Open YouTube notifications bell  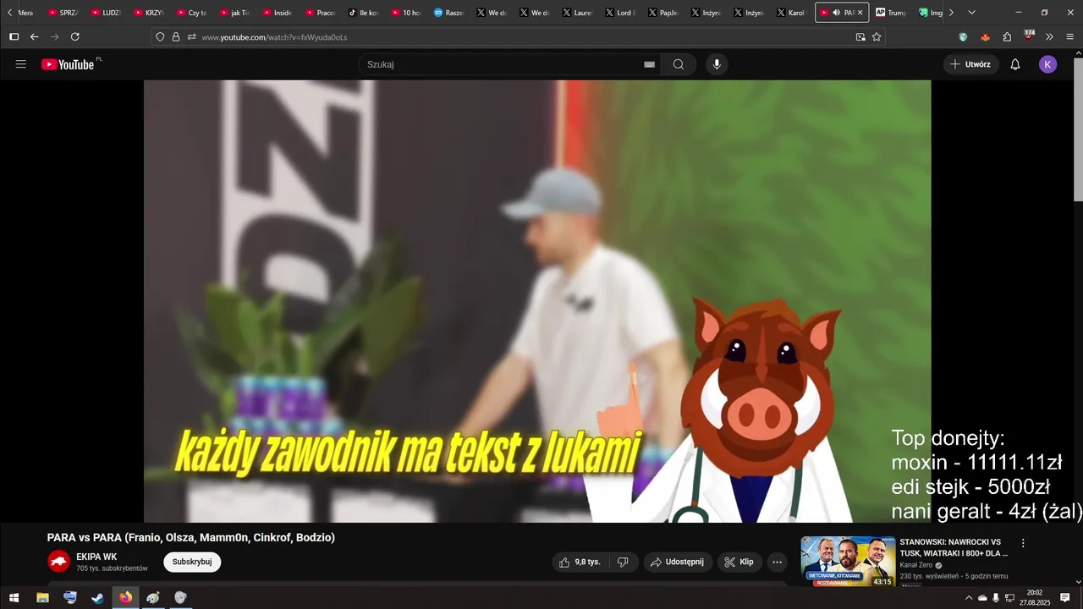pos(1015,64)
